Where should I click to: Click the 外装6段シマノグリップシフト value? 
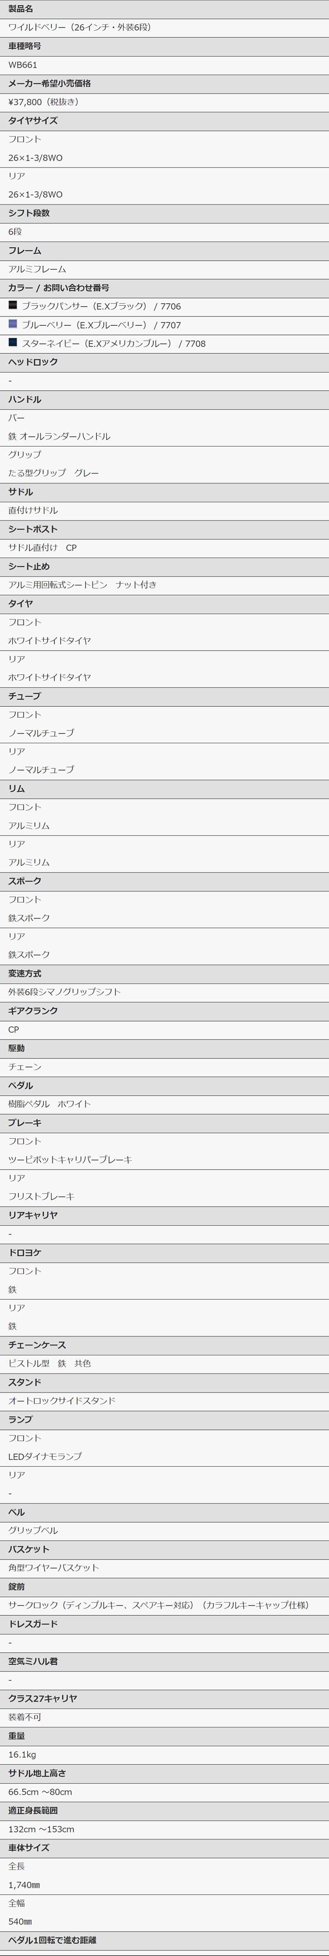64,992
